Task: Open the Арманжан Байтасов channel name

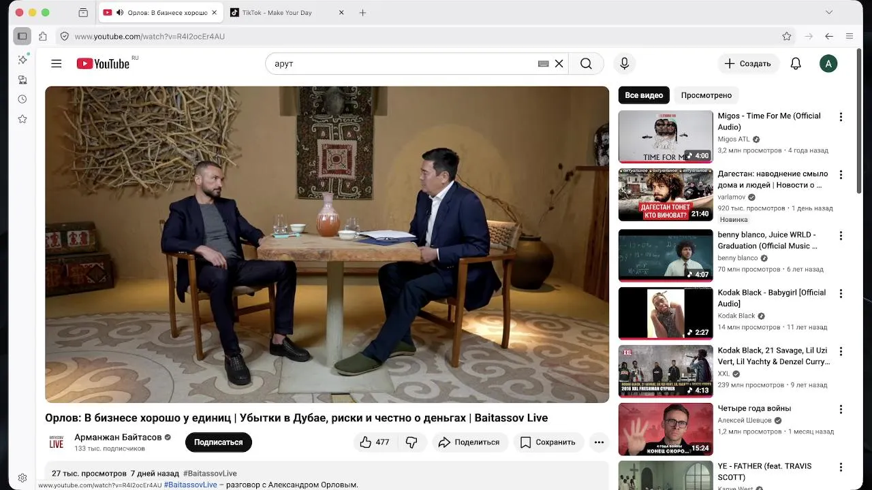Action: 118,438
